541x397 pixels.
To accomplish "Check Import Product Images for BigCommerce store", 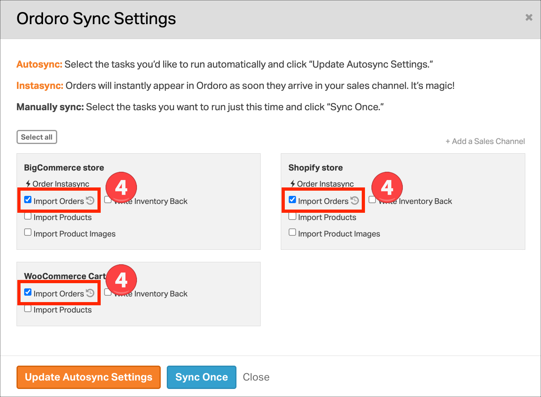I will pos(28,232).
